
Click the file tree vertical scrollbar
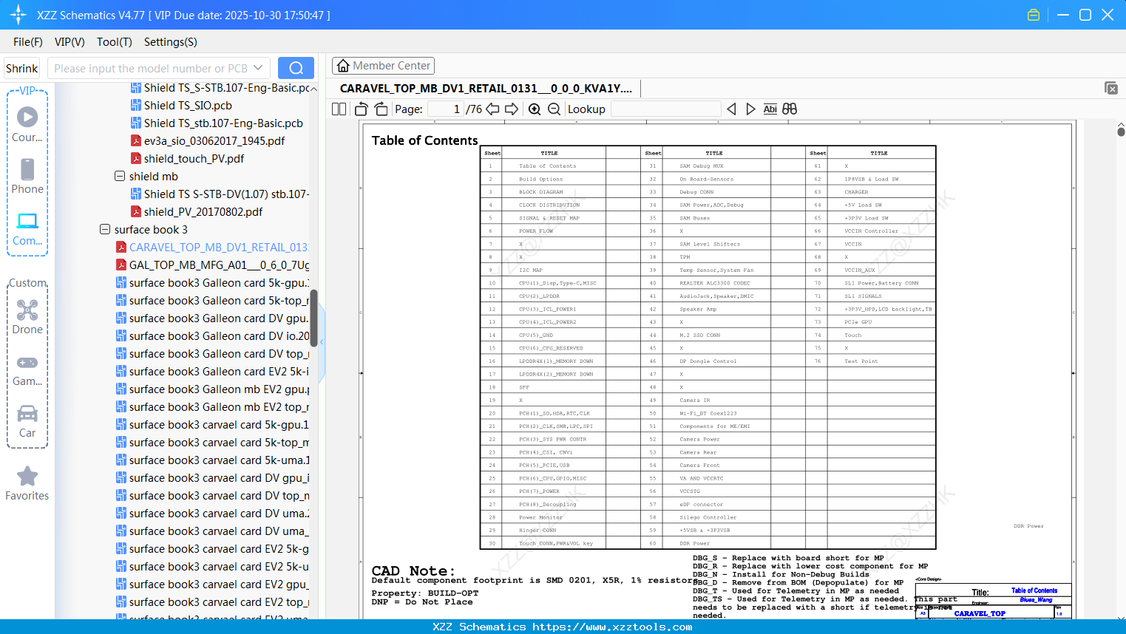[314, 318]
